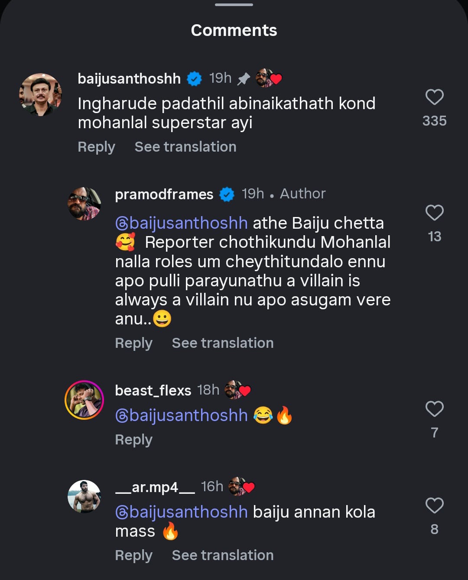This screenshot has width=468, height=580.
Task: Open pramodframes' profile picture
Action: (x=84, y=204)
